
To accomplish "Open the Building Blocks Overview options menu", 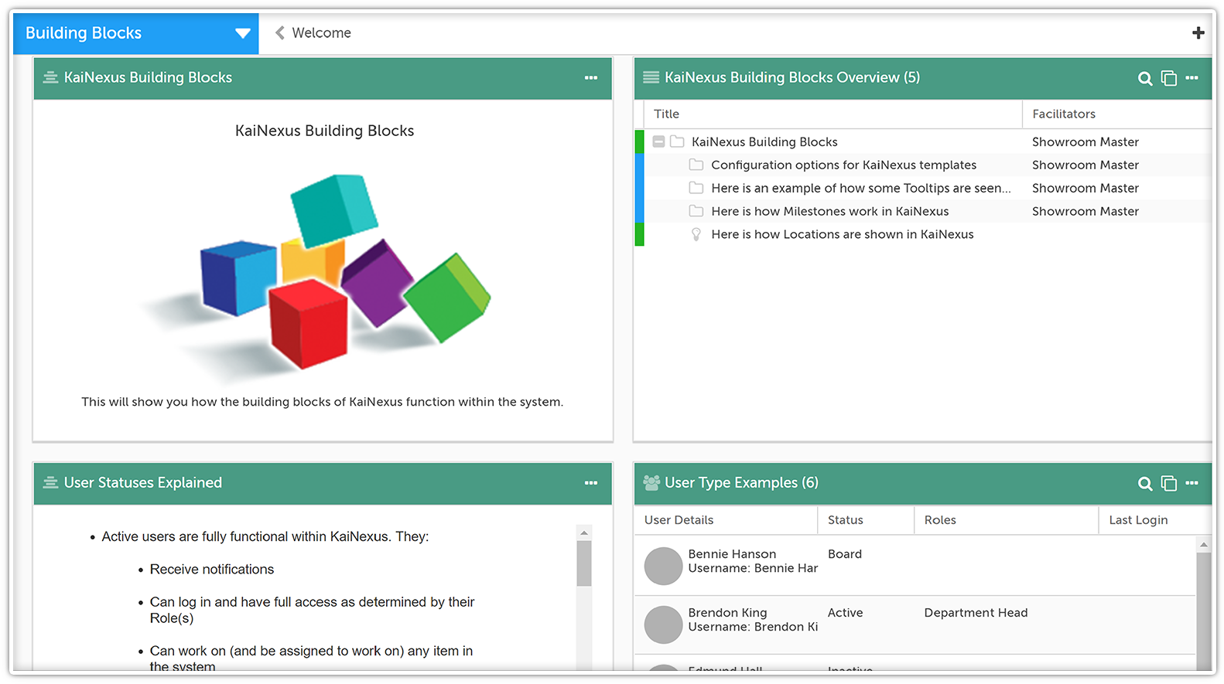I will [x=1192, y=77].
